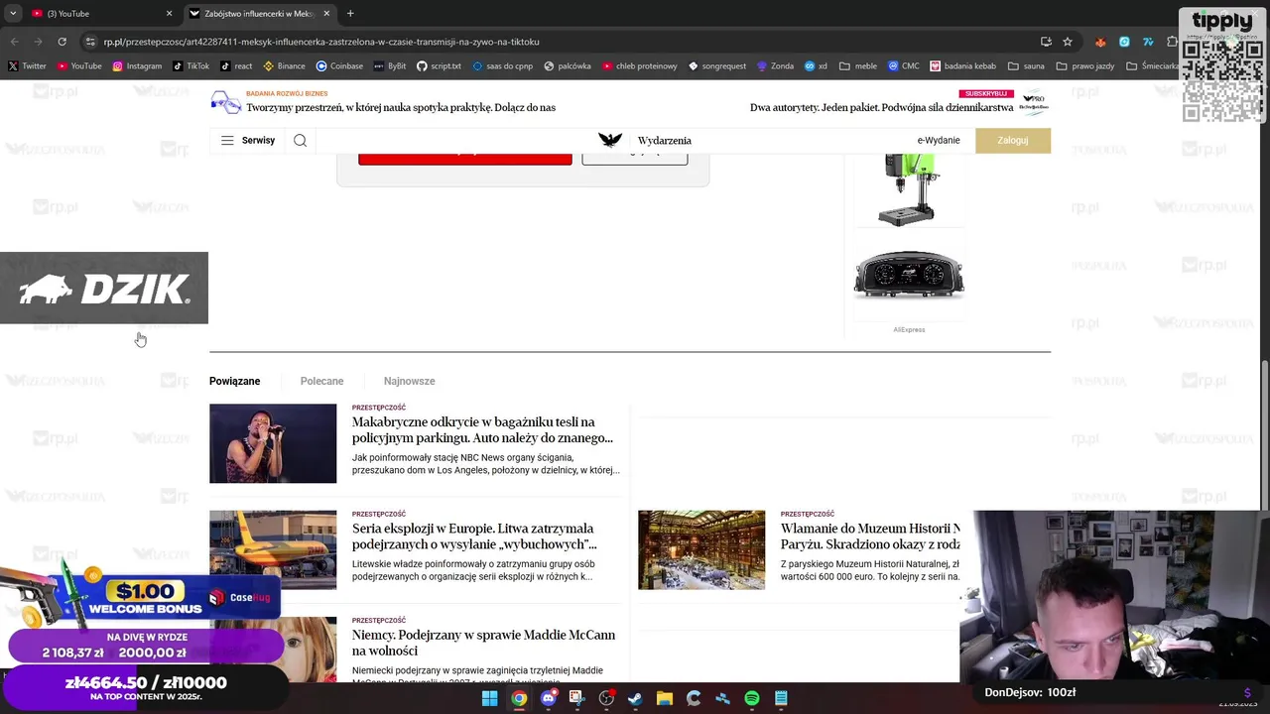Image resolution: width=1270 pixels, height=714 pixels.
Task: Open the CMC bookmark
Action: [x=904, y=66]
